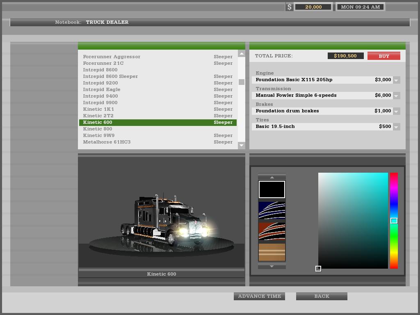
Task: Select the red striped paint scheme
Action: tap(272, 231)
